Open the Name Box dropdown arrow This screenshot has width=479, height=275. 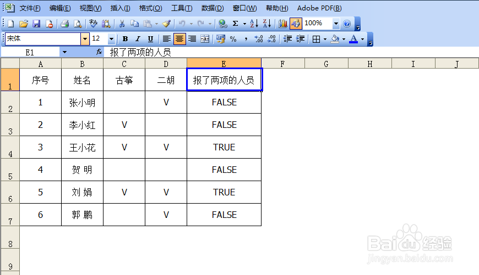point(64,52)
